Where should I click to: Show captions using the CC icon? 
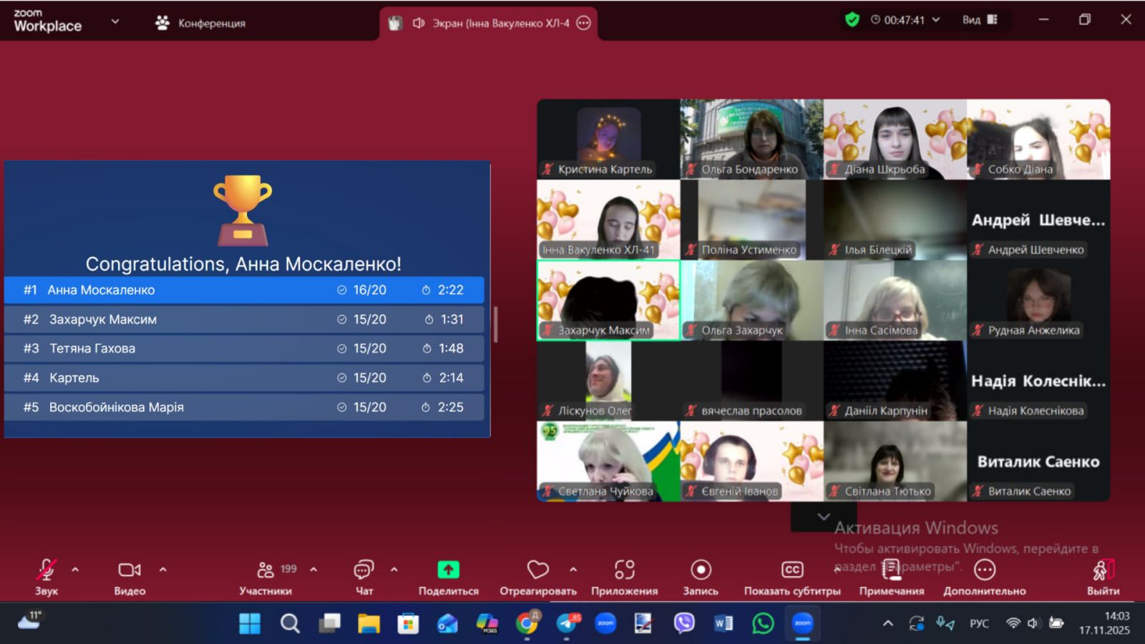[x=791, y=570]
